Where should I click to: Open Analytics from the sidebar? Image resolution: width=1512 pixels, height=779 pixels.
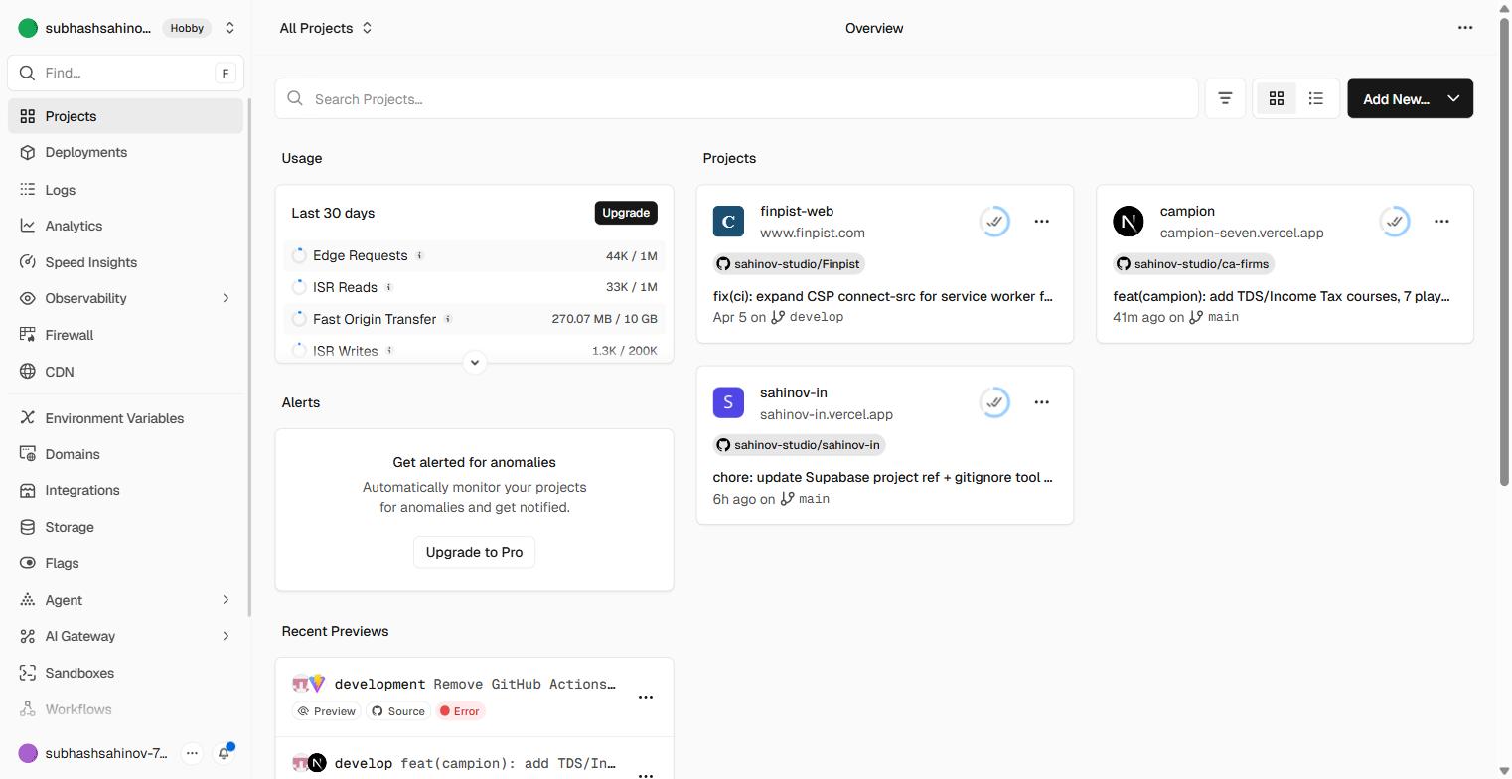tap(125, 226)
